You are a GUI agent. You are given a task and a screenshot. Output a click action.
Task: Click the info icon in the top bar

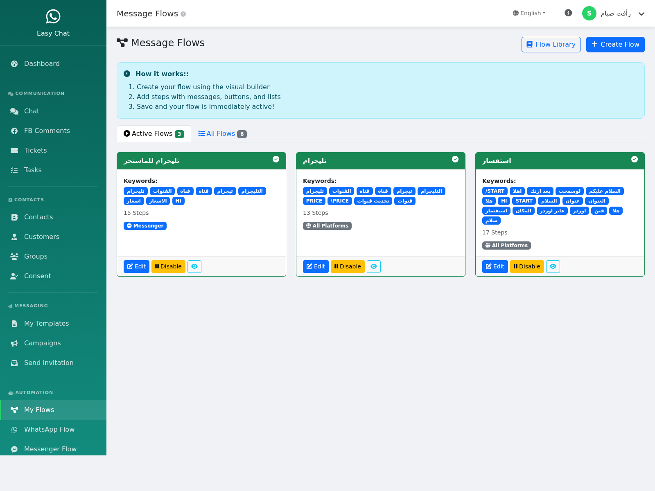click(568, 13)
